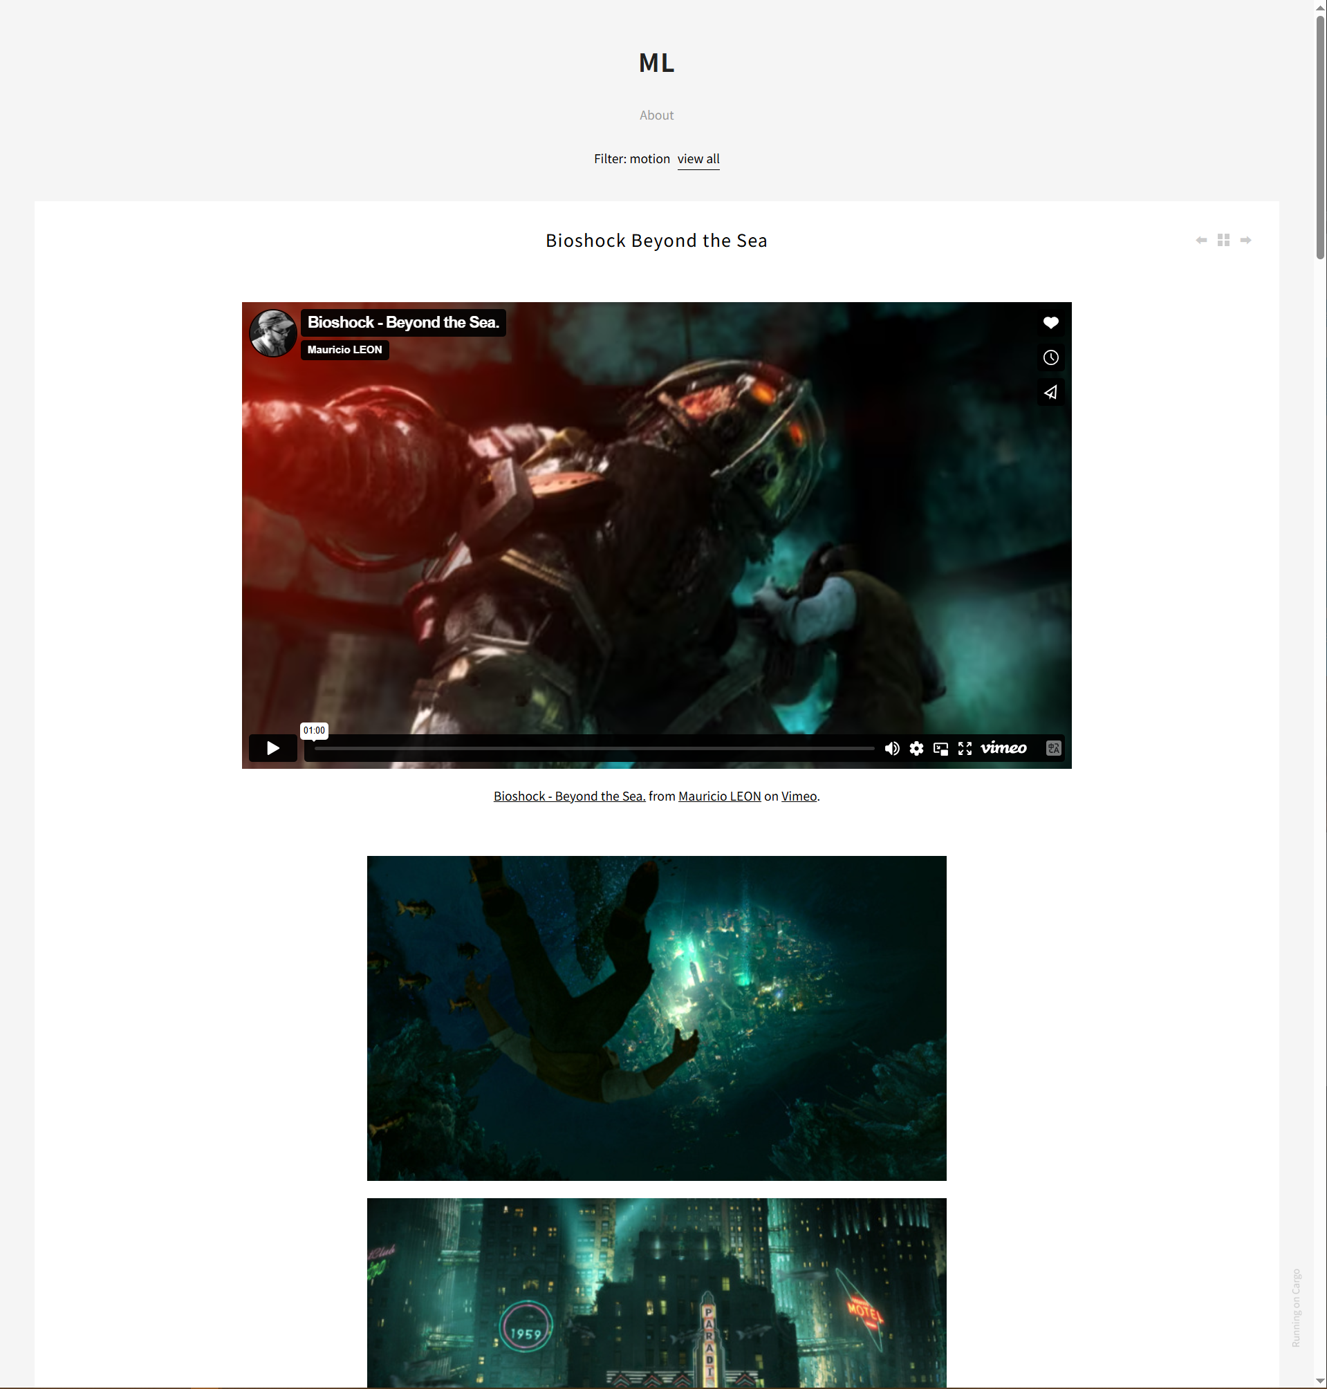Open 'Vimeo' caption link
1327x1389 pixels.
click(x=799, y=796)
